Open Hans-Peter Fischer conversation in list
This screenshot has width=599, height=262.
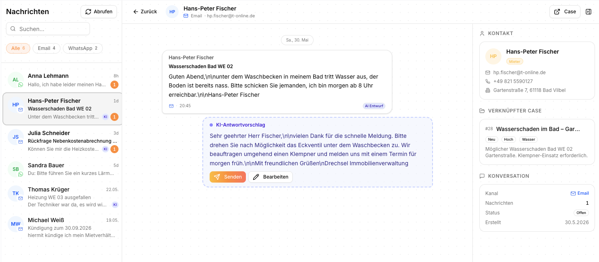[62, 109]
